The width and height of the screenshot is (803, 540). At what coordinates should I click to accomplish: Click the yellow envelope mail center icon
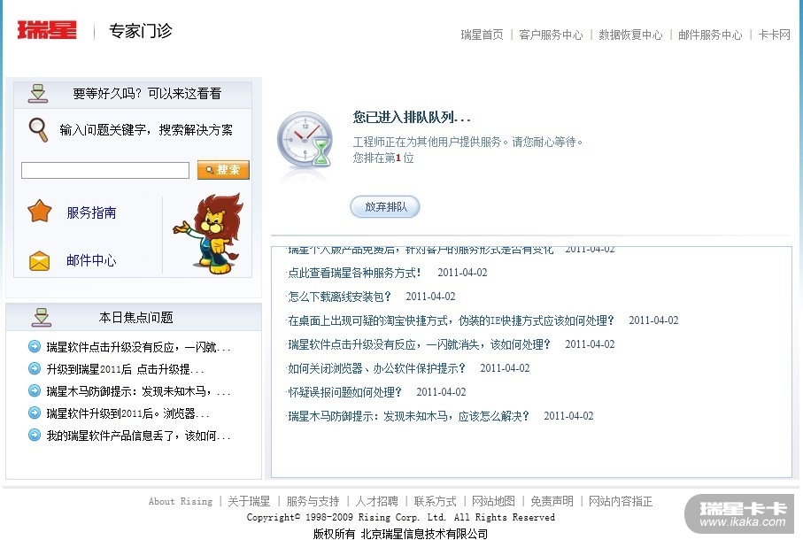pyautogui.click(x=40, y=261)
